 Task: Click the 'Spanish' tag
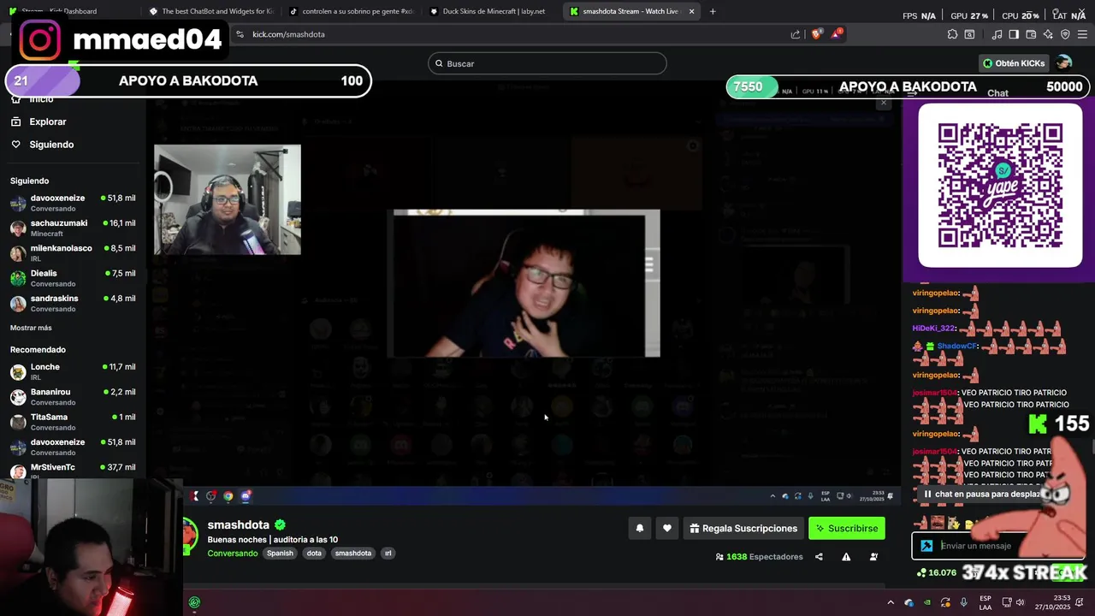pos(280,554)
